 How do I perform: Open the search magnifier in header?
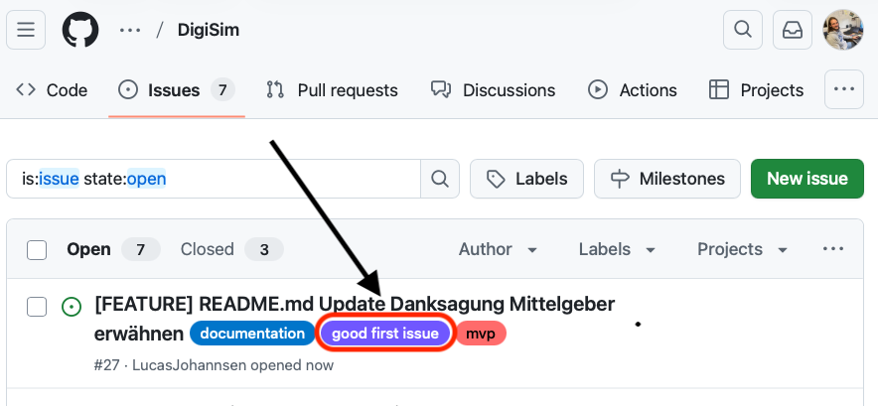[742, 30]
